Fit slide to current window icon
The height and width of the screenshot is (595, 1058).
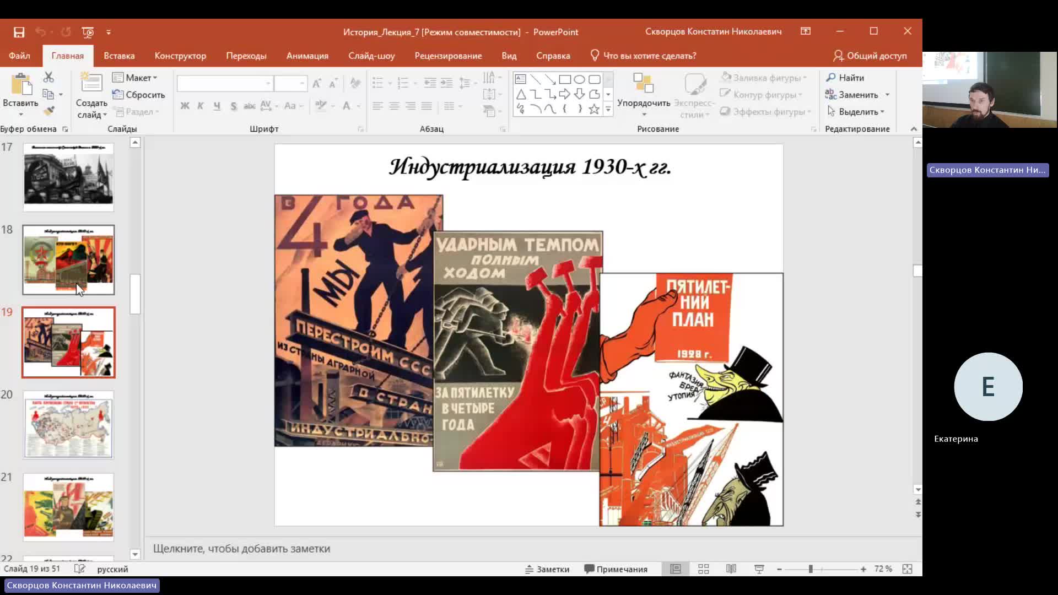tap(908, 569)
